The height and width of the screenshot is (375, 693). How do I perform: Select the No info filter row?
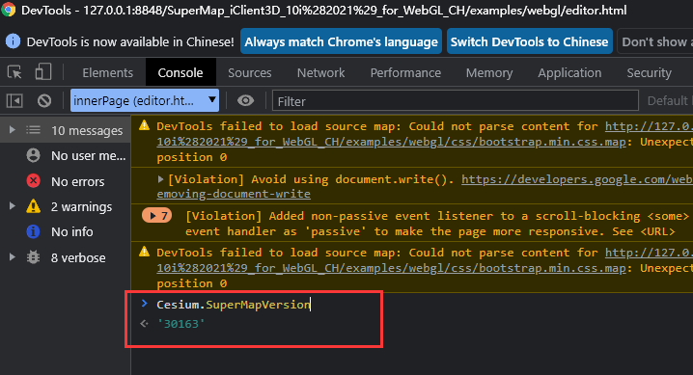point(66,231)
